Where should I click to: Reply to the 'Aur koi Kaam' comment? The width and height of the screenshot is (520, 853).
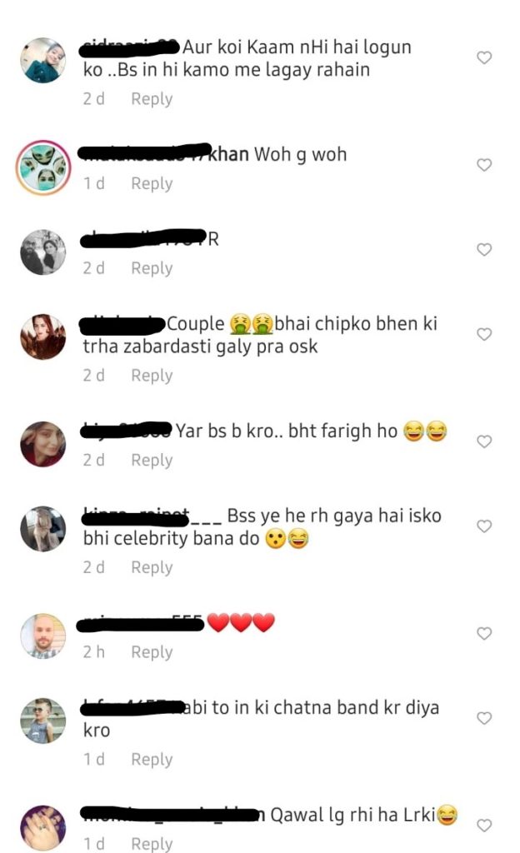152,99
